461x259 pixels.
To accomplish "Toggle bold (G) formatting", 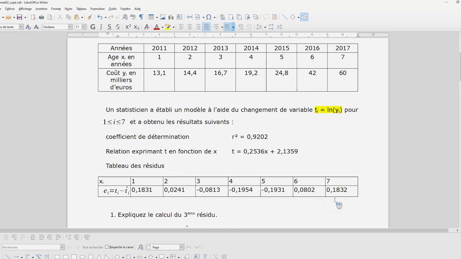I will (x=93, y=27).
